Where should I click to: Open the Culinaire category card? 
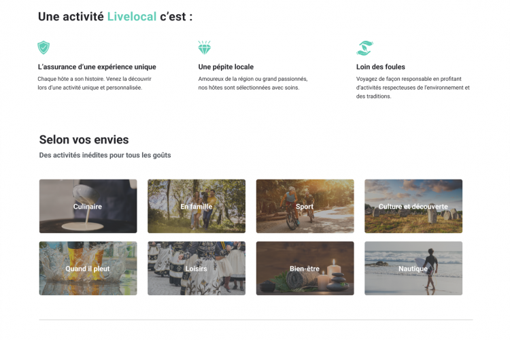pos(88,206)
